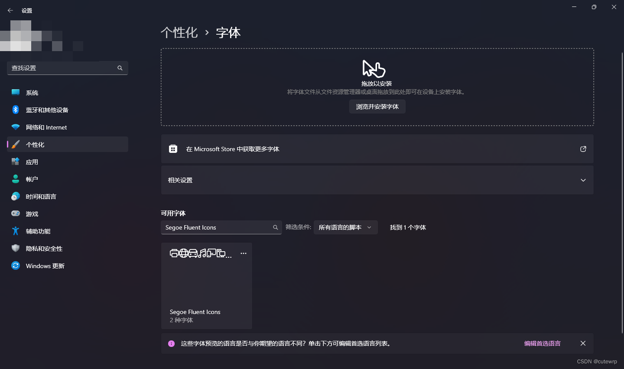Click the 查找设置 search field
This screenshot has width=624, height=369.
coord(68,68)
